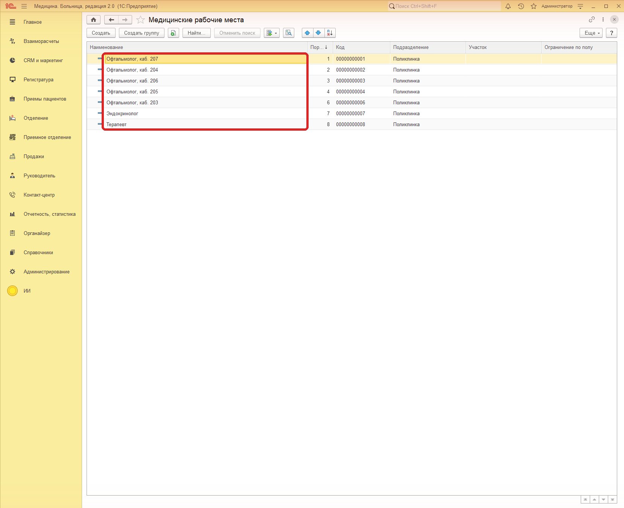Sort by the Наименование column header
The width and height of the screenshot is (624, 508).
point(197,47)
